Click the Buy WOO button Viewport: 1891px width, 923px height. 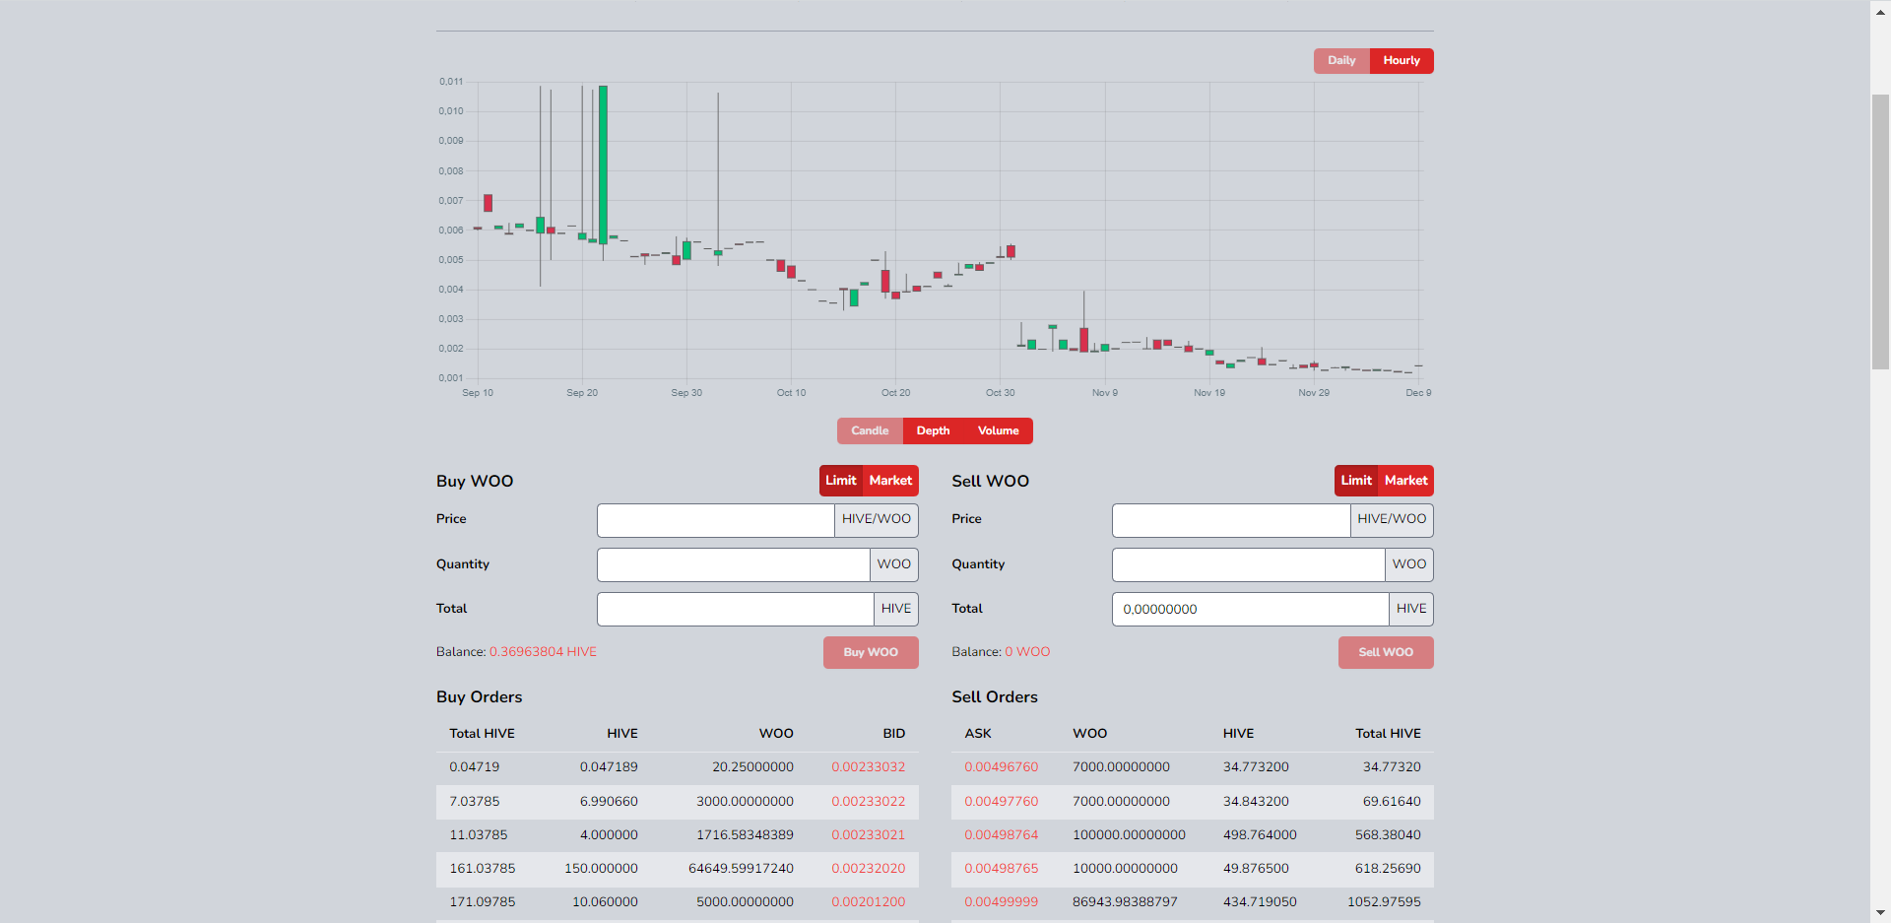click(871, 652)
